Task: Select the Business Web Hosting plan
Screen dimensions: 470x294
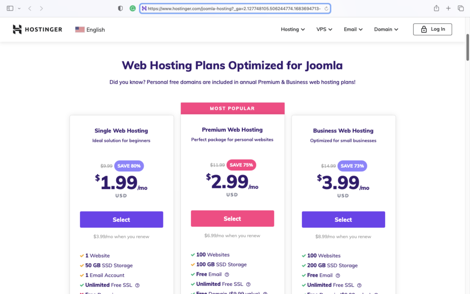Action: (343, 220)
